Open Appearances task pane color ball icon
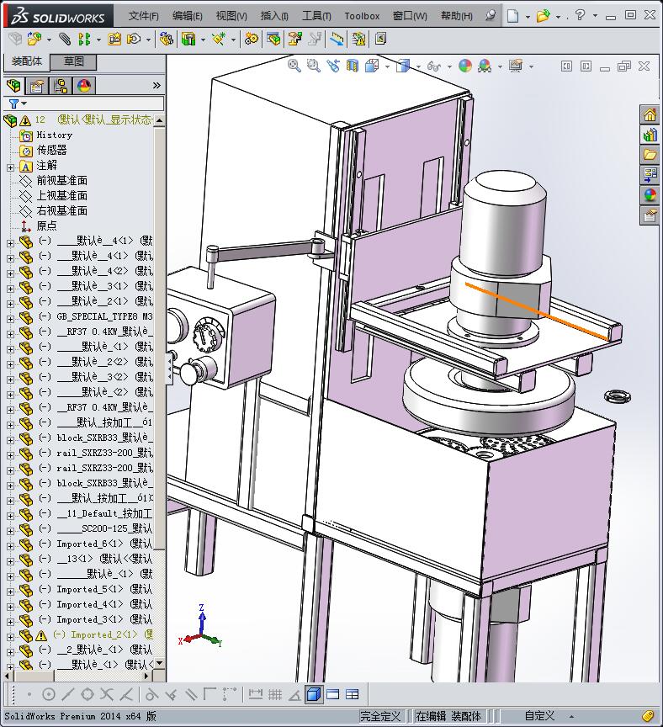This screenshot has width=663, height=727. tap(650, 195)
